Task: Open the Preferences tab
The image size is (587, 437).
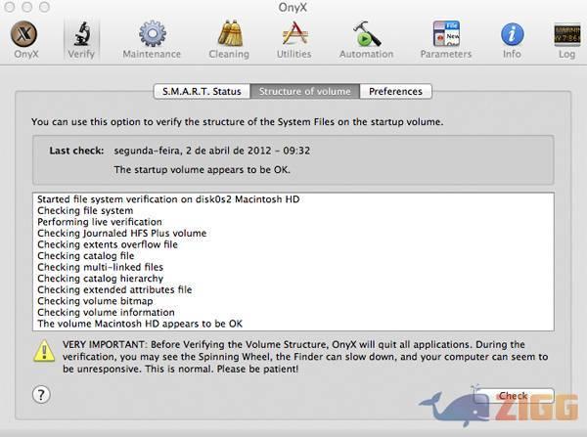Action: point(395,91)
